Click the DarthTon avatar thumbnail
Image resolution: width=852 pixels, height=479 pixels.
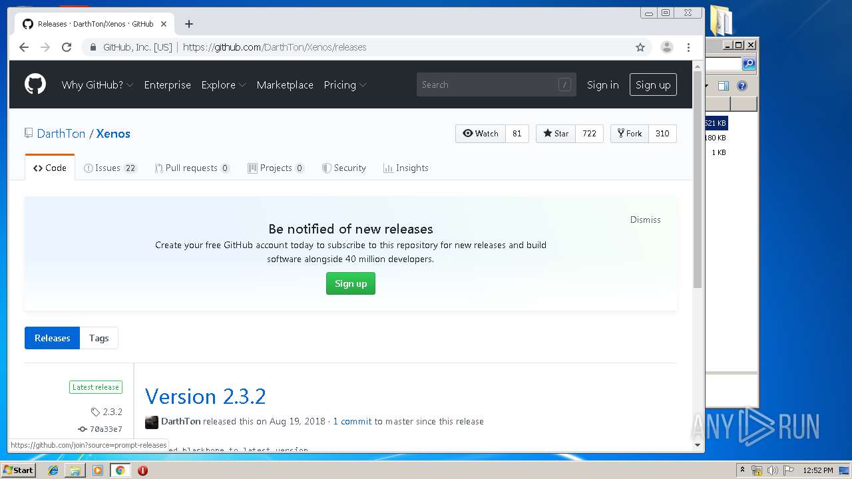coord(152,422)
